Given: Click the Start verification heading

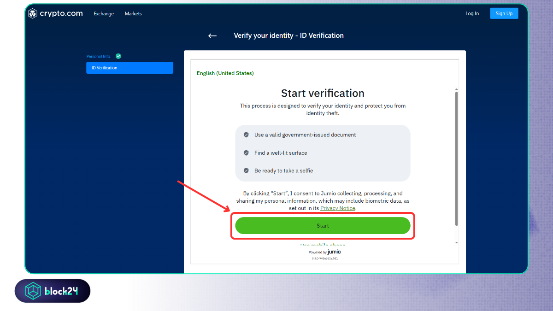Looking at the screenshot, I should [x=323, y=93].
